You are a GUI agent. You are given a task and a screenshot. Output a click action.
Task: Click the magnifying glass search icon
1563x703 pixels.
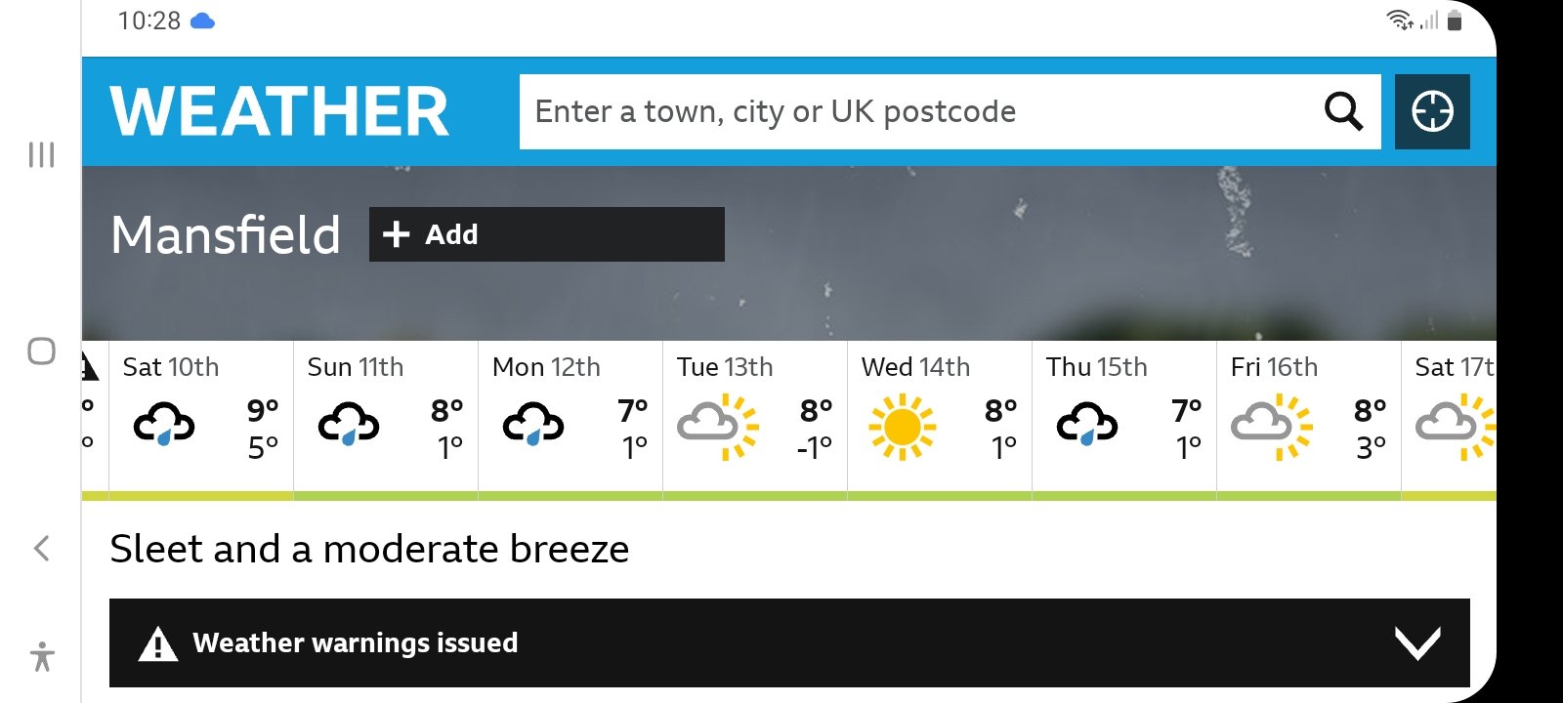tap(1343, 111)
